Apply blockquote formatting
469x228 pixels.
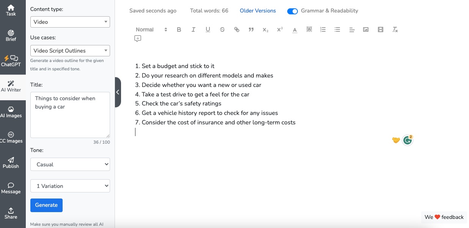pos(251,29)
